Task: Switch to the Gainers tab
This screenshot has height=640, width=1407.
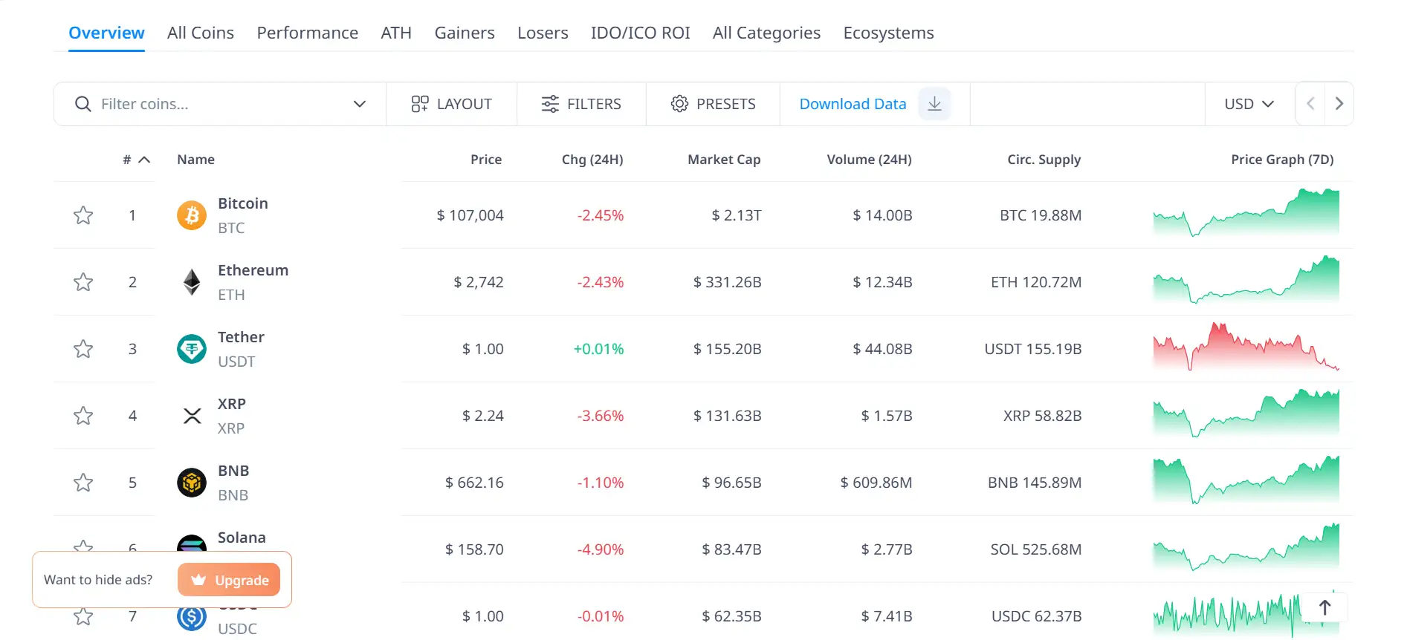Action: [x=465, y=33]
